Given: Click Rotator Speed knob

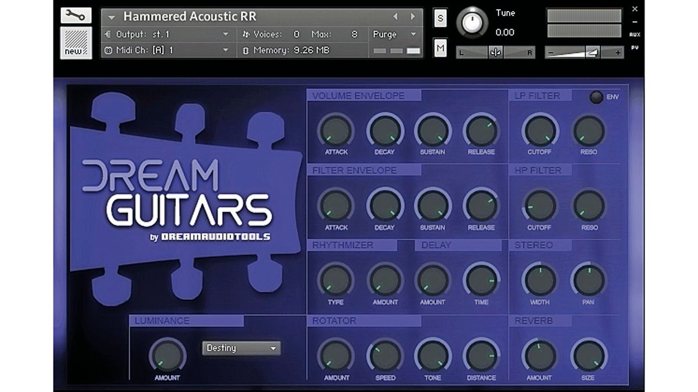Looking at the screenshot, I should [x=385, y=355].
